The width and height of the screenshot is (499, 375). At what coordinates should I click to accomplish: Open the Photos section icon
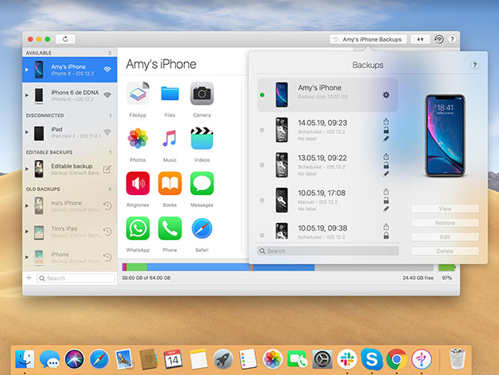pos(138,139)
